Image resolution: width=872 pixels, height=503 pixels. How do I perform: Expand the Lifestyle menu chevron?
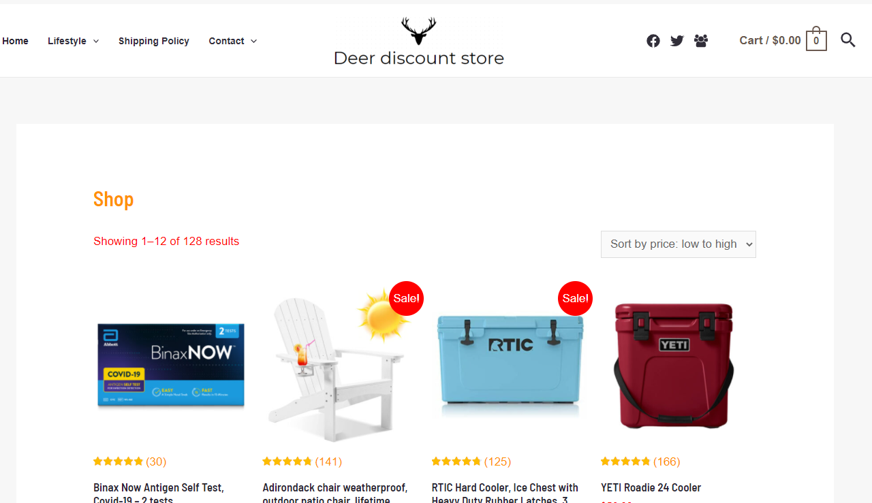click(x=96, y=42)
